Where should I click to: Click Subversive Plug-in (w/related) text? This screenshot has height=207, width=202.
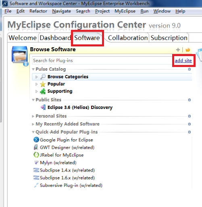tap(71, 185)
